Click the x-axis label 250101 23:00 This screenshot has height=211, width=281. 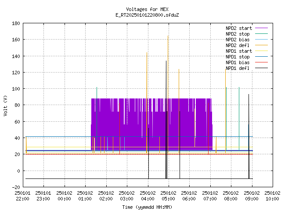[x=43, y=196]
